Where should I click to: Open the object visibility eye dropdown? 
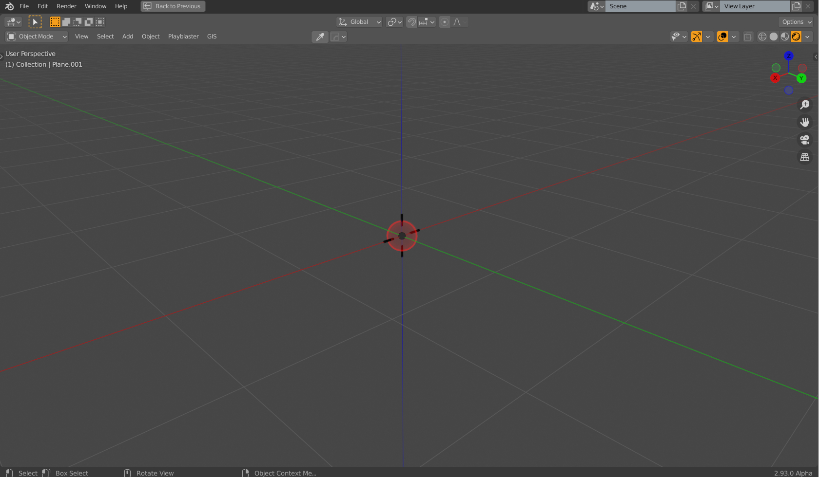click(x=679, y=37)
